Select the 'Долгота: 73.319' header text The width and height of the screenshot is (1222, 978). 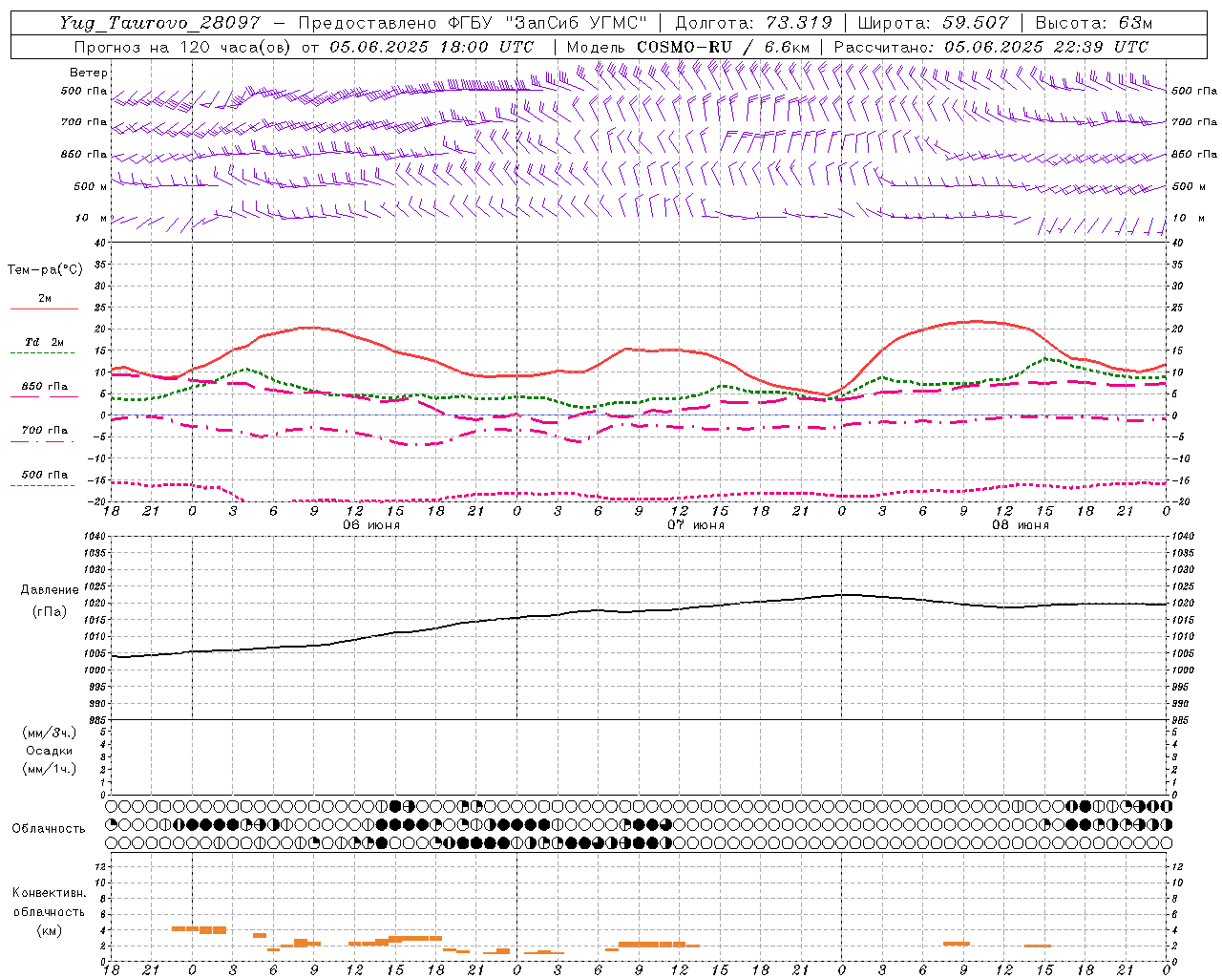pos(754,23)
